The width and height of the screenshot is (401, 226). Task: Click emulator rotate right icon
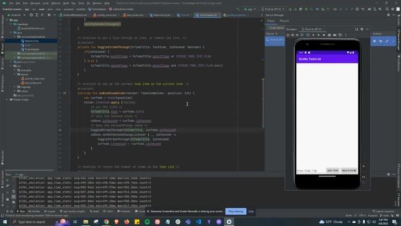coord(308,35)
